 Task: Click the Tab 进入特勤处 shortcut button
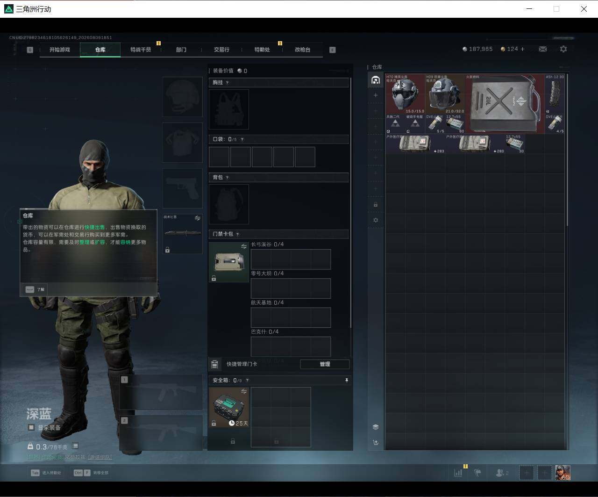click(46, 473)
